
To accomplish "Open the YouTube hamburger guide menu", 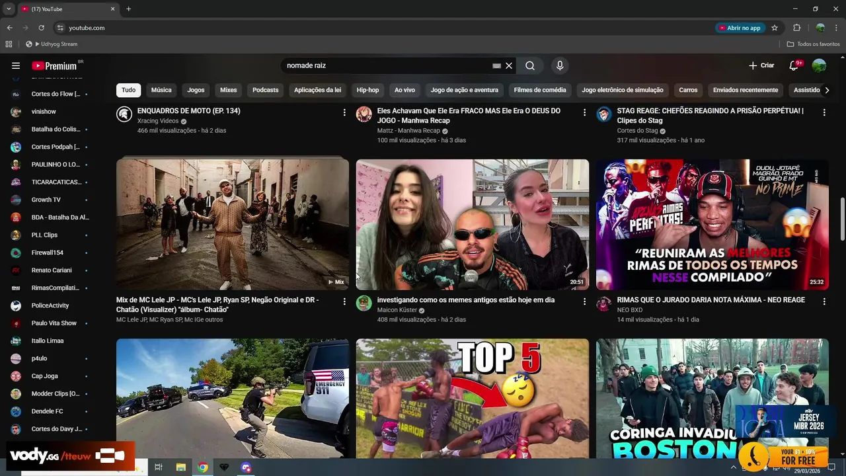I will (x=16, y=65).
